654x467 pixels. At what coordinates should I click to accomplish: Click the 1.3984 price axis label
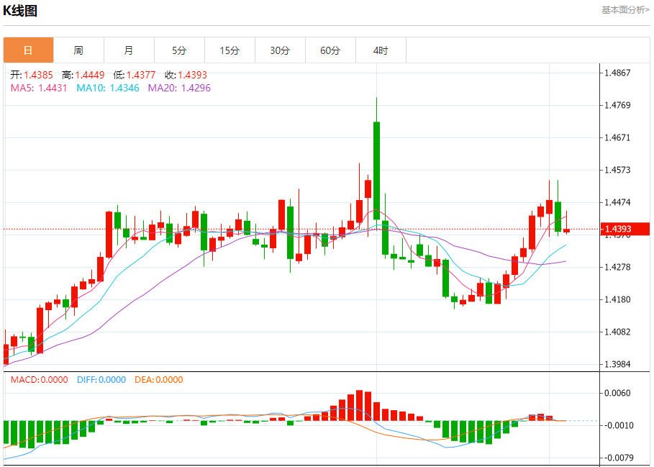617,364
